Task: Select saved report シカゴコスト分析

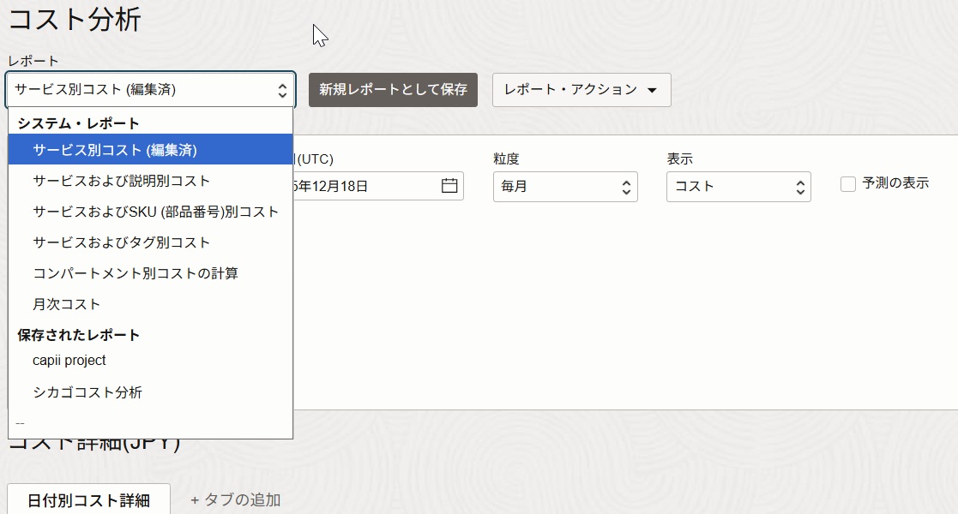Action: tap(87, 392)
